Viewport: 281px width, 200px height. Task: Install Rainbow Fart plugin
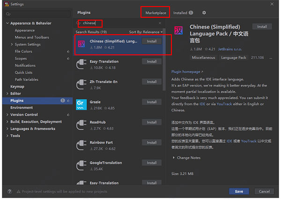point(152,142)
